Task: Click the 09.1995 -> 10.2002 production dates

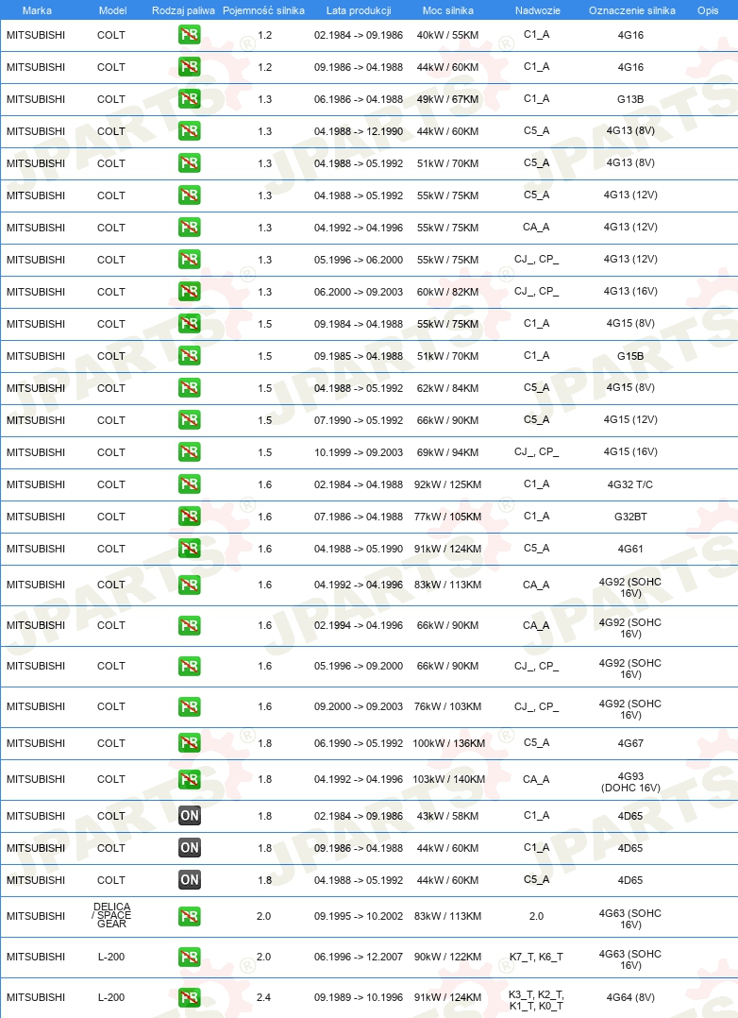Action: click(359, 916)
